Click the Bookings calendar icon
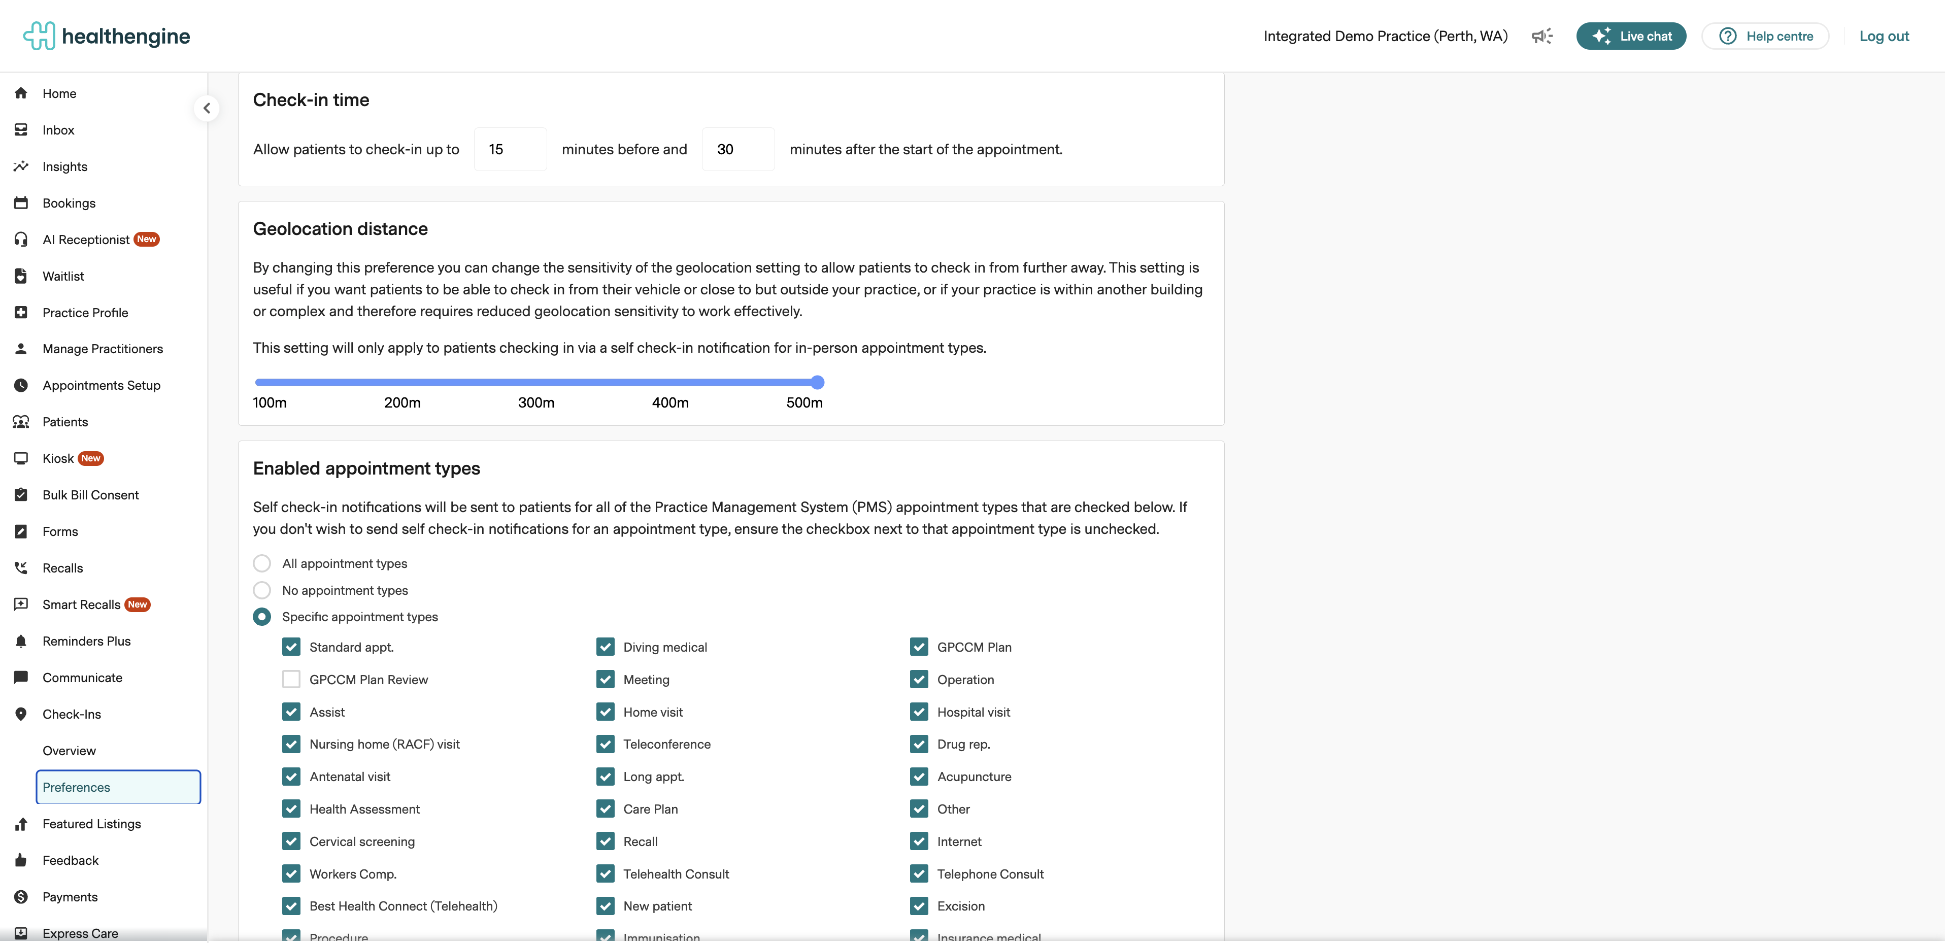The height and width of the screenshot is (943, 1945). point(21,203)
